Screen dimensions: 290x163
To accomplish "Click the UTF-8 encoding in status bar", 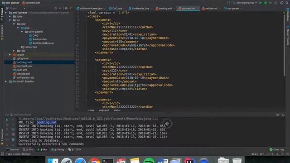I will point(270,154).
